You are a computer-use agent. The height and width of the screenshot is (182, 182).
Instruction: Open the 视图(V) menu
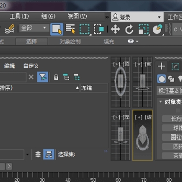coord(77,17)
